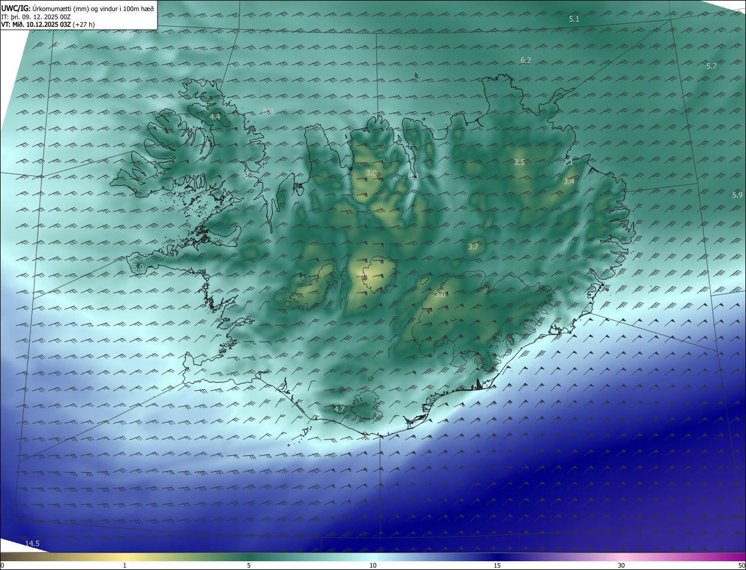This screenshot has height=570, width=746.
Task: Click the legend tick label 10
Action: pos(373,565)
